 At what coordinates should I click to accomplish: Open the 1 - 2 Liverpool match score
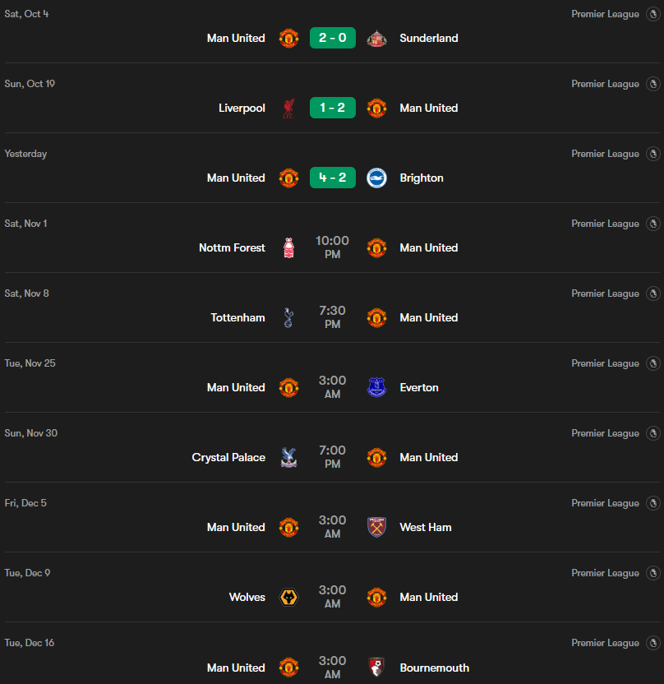click(333, 109)
